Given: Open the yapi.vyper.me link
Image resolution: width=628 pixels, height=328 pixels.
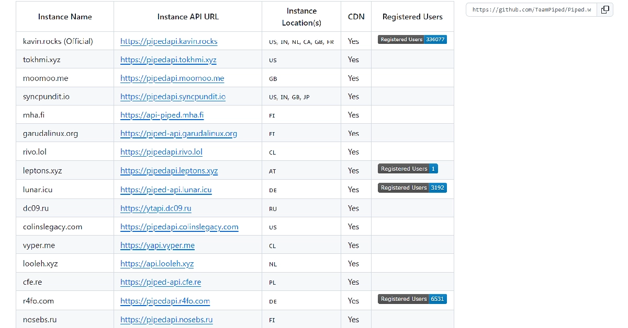Looking at the screenshot, I should 157,245.
